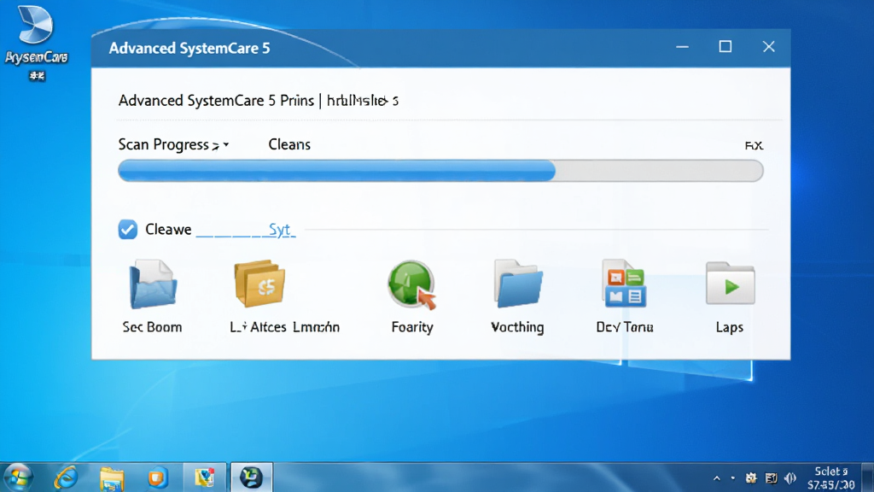
Task: Click the Show desktop strip at taskbar end
Action: 868,477
